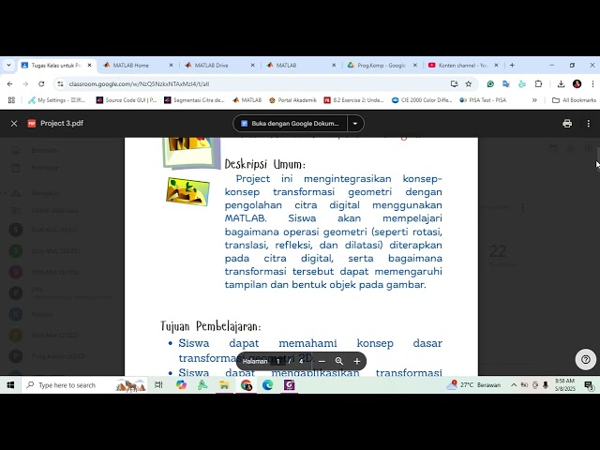Open Source Code GUI bookmark
The width and height of the screenshot is (600, 450).
click(x=127, y=100)
